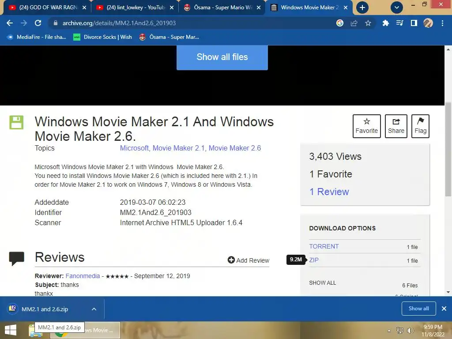Viewport: 452px width, 339px height.
Task: Click SHOW ALL download options
Action: [322, 283]
